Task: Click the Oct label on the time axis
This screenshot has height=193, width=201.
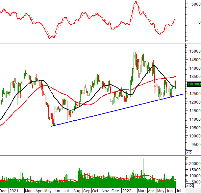Action: point(95,190)
